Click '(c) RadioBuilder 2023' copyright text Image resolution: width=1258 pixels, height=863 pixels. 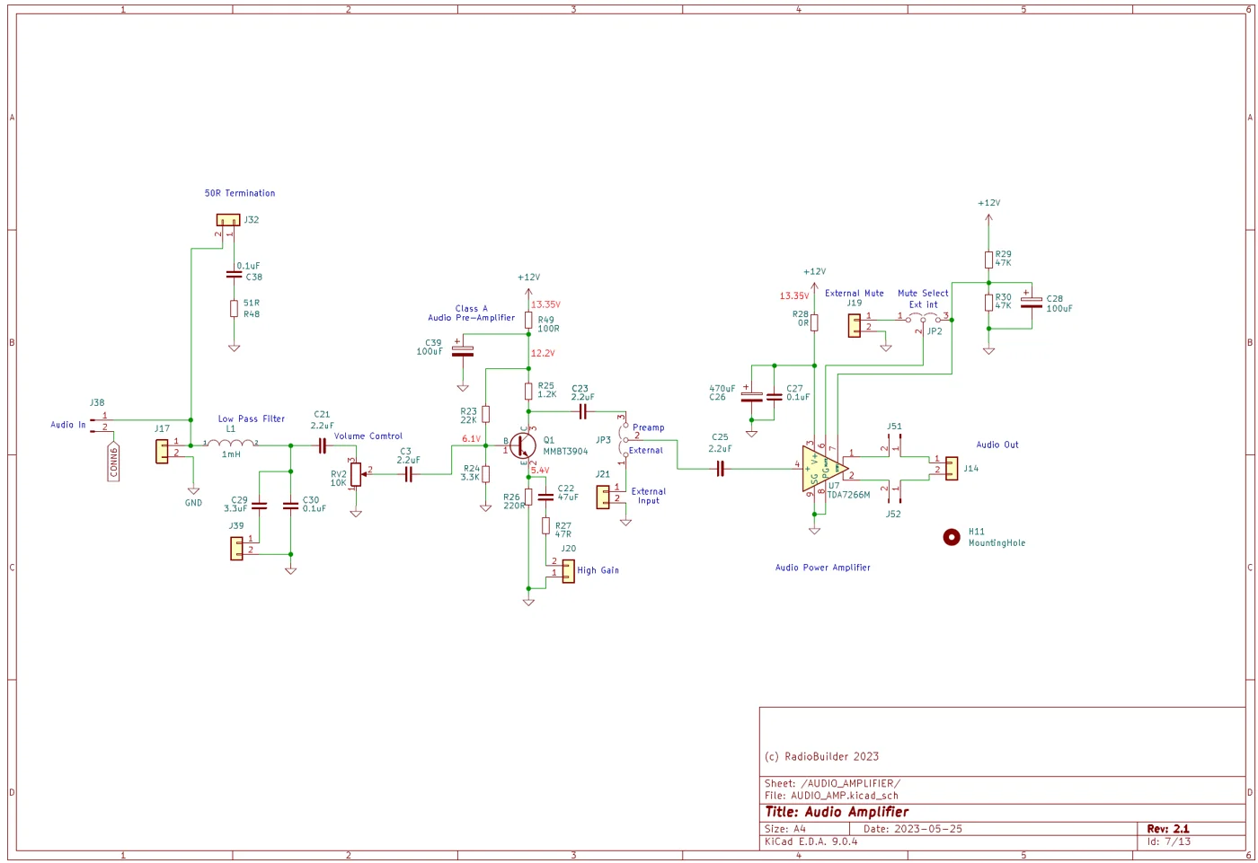(822, 757)
